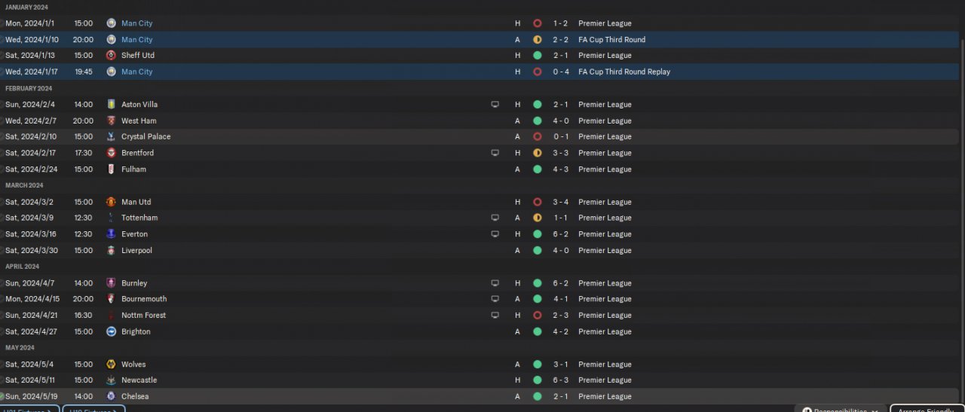This screenshot has width=965, height=412.
Task: Select the Bournemouth fixture row on 2024/4/15
Action: pos(302,299)
